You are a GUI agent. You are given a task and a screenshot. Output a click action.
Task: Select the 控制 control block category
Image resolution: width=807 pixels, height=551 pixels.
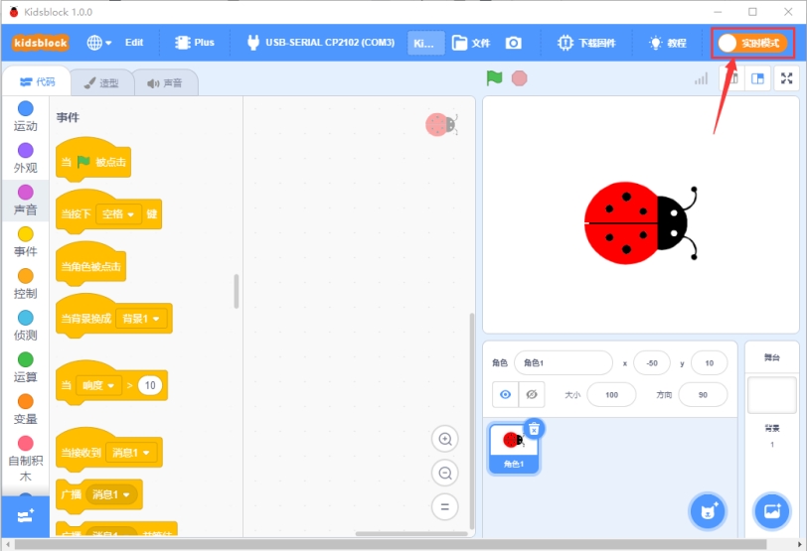25,284
